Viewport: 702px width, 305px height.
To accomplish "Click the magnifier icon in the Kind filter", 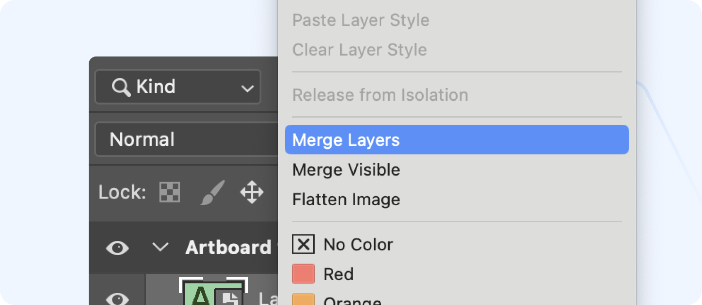I will coord(123,87).
